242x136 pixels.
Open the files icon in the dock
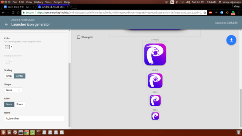pos(9,132)
